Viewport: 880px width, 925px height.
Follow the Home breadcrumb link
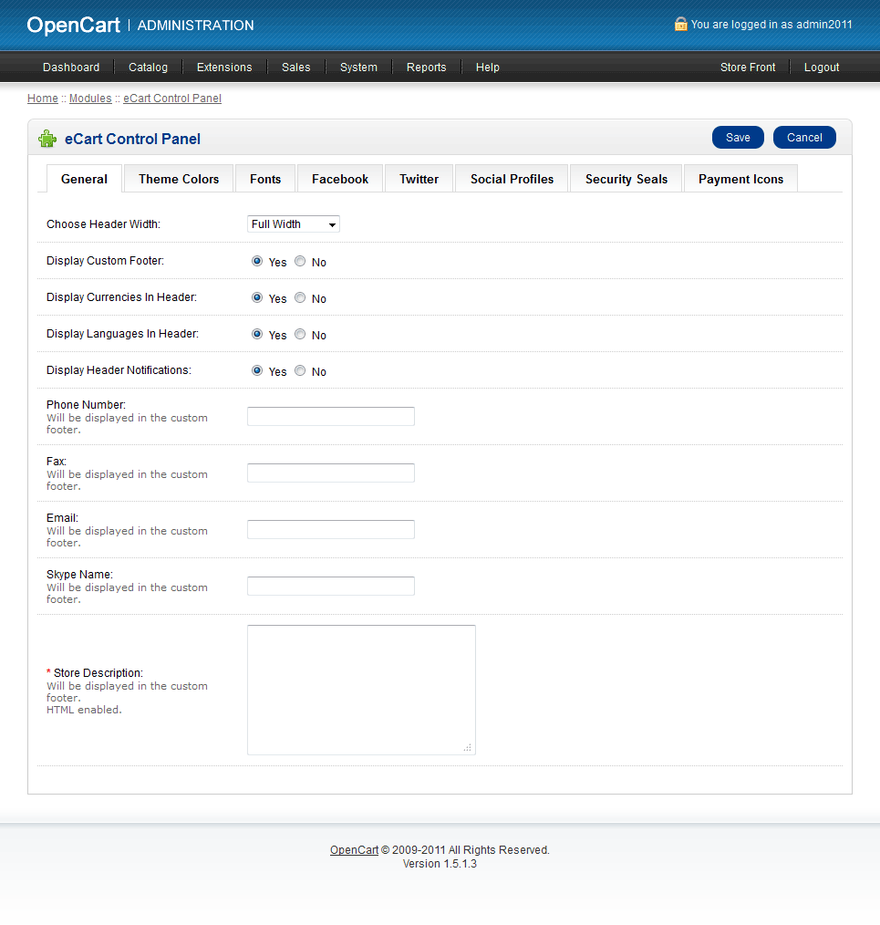click(43, 99)
